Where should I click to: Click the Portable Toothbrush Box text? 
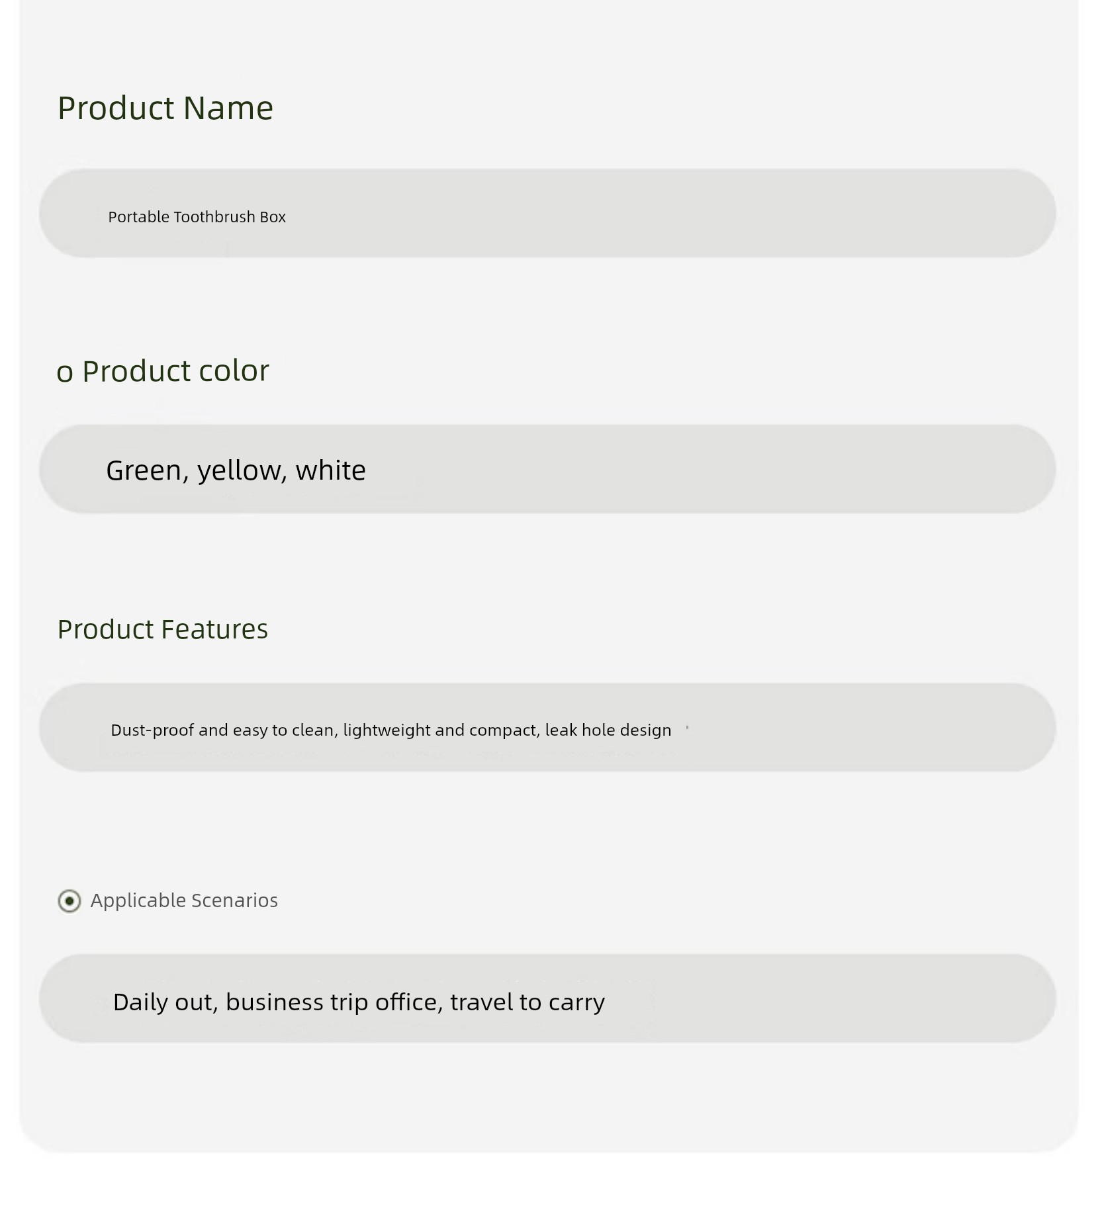pyautogui.click(x=197, y=217)
